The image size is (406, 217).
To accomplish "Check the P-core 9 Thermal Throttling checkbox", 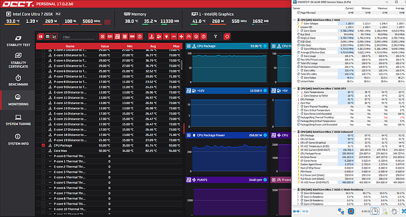I will point(43,204).
